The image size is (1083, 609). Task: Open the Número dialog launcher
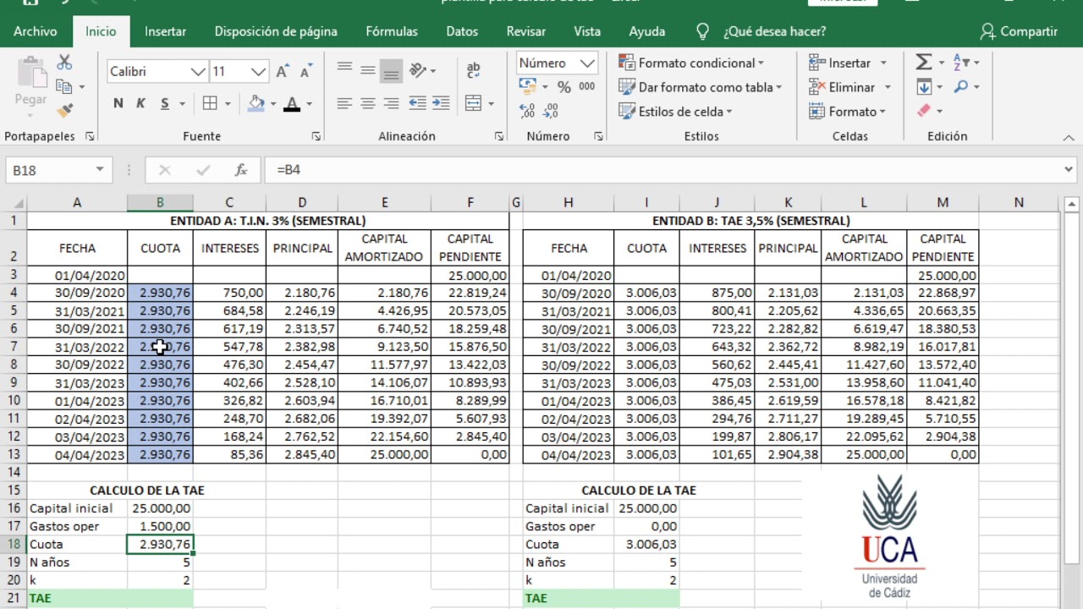(x=598, y=136)
